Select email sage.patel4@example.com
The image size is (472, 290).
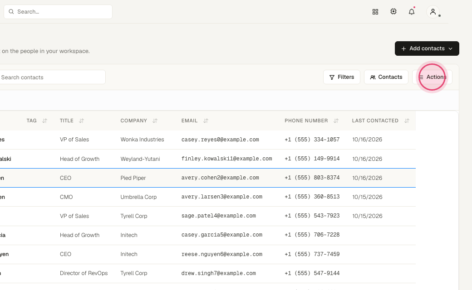pyautogui.click(x=219, y=216)
